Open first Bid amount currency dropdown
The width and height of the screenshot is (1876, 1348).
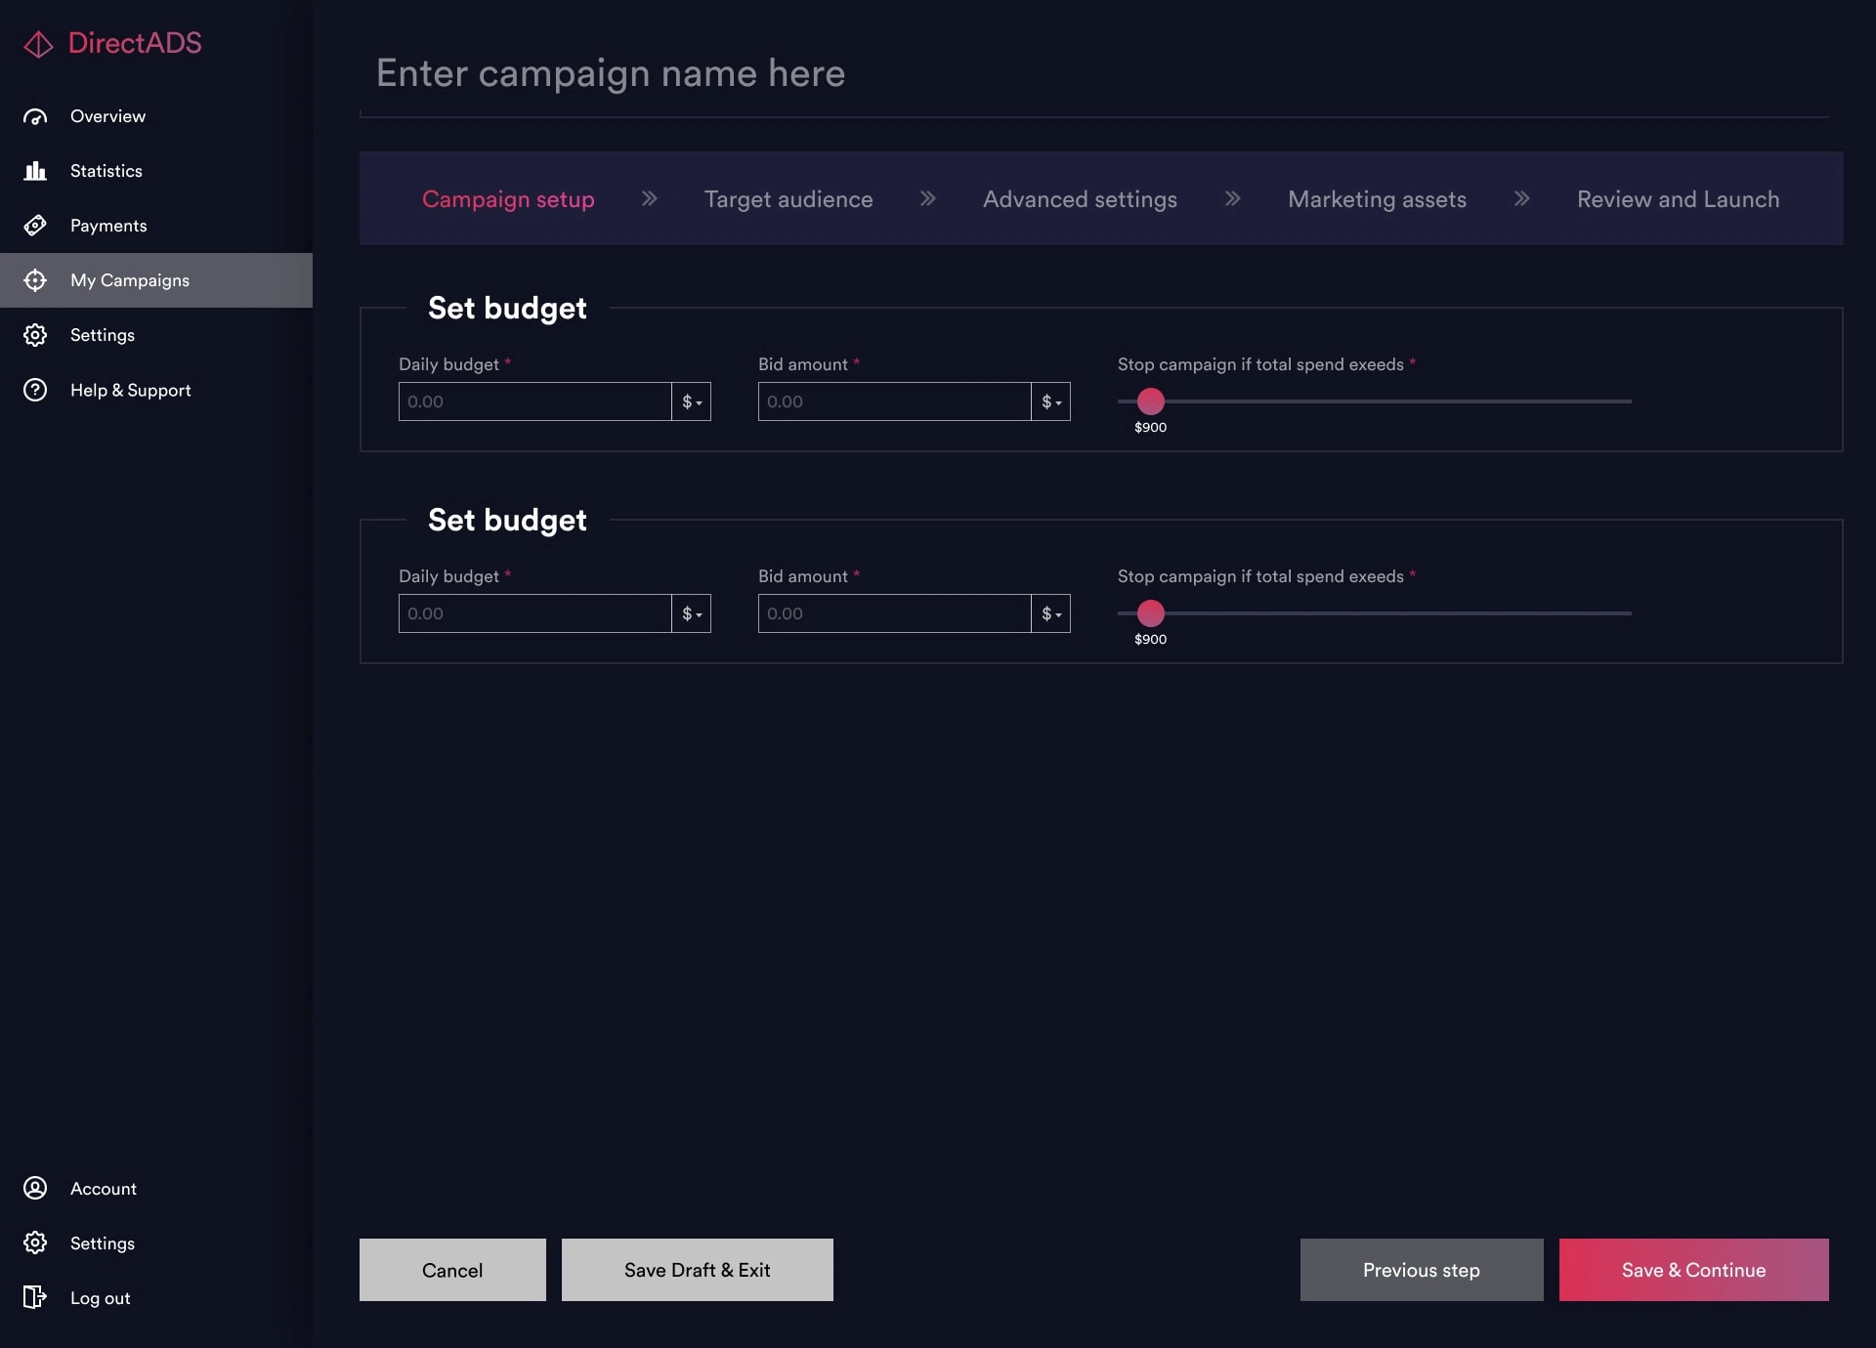(1051, 401)
